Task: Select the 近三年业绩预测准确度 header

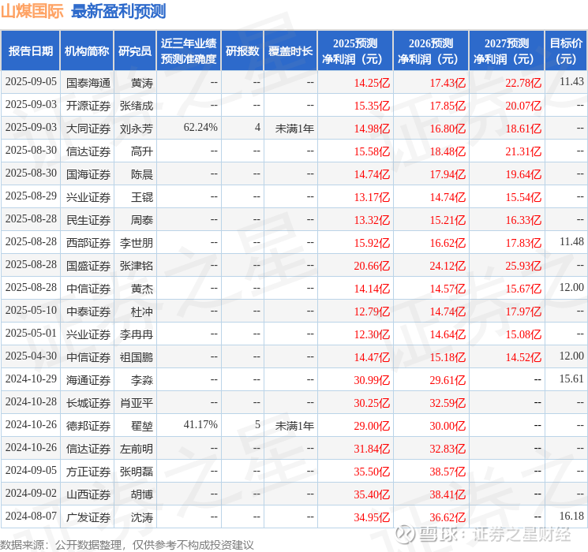Action: (x=189, y=51)
